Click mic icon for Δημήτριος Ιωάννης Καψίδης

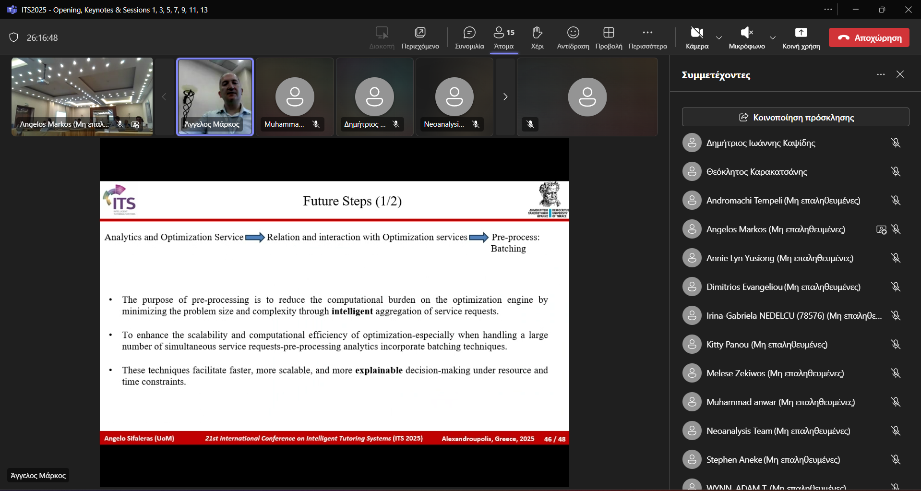tap(896, 143)
